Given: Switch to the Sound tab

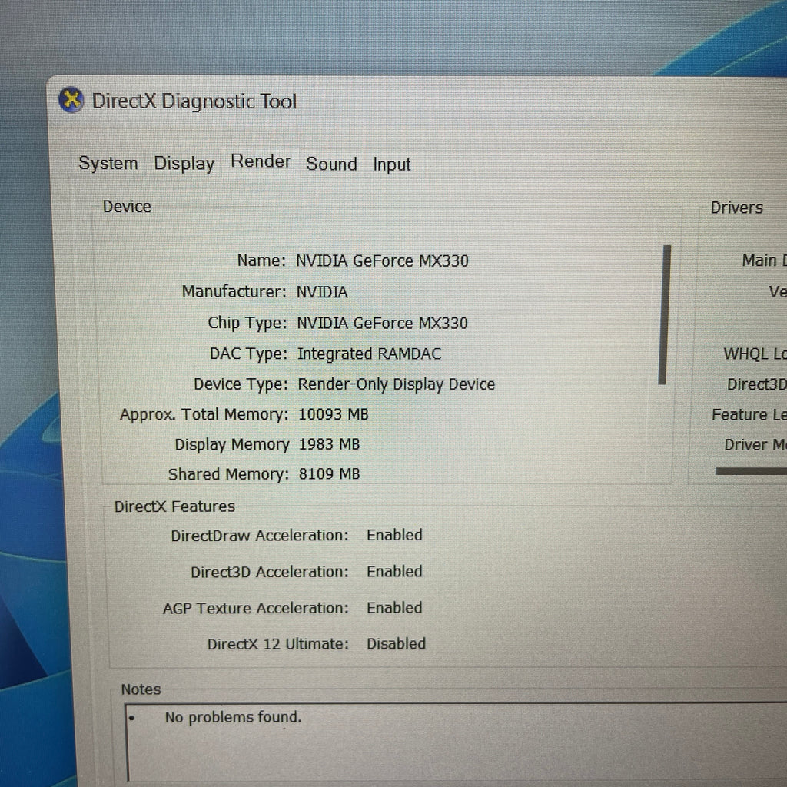Looking at the screenshot, I should (x=332, y=164).
